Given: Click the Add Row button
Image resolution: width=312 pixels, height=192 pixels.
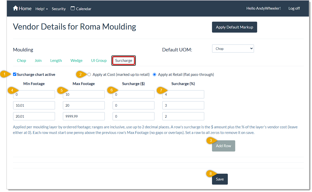Looking at the screenshot, I should [x=223, y=146].
